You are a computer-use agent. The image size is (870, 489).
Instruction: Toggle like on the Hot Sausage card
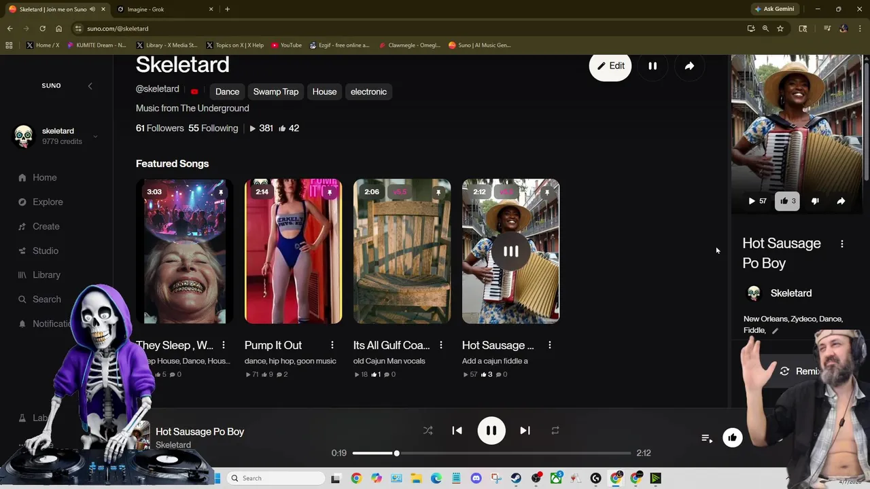pyautogui.click(x=487, y=374)
